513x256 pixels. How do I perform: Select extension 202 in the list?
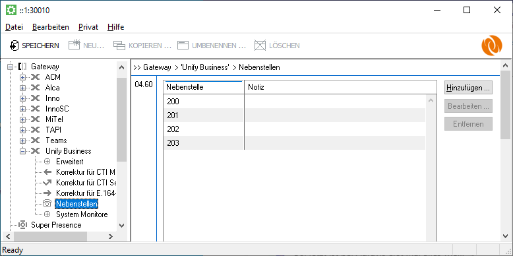[294, 129]
